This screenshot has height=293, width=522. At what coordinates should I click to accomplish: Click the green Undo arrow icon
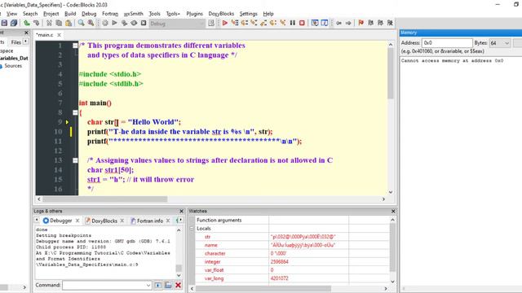(26, 23)
